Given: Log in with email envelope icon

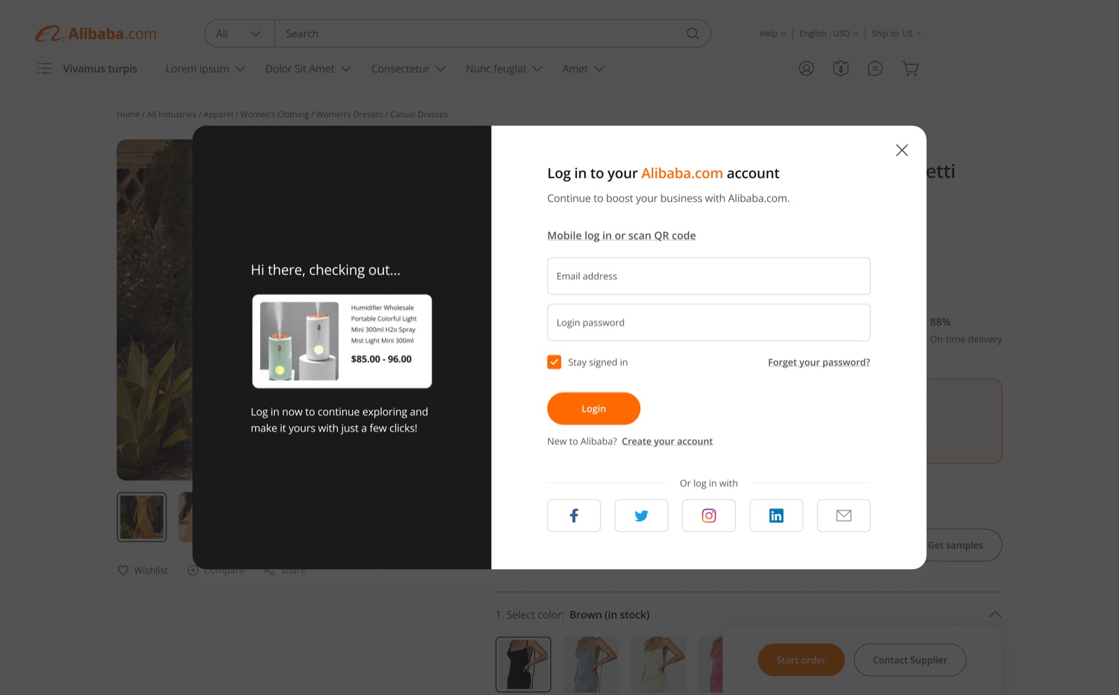Looking at the screenshot, I should (x=844, y=515).
